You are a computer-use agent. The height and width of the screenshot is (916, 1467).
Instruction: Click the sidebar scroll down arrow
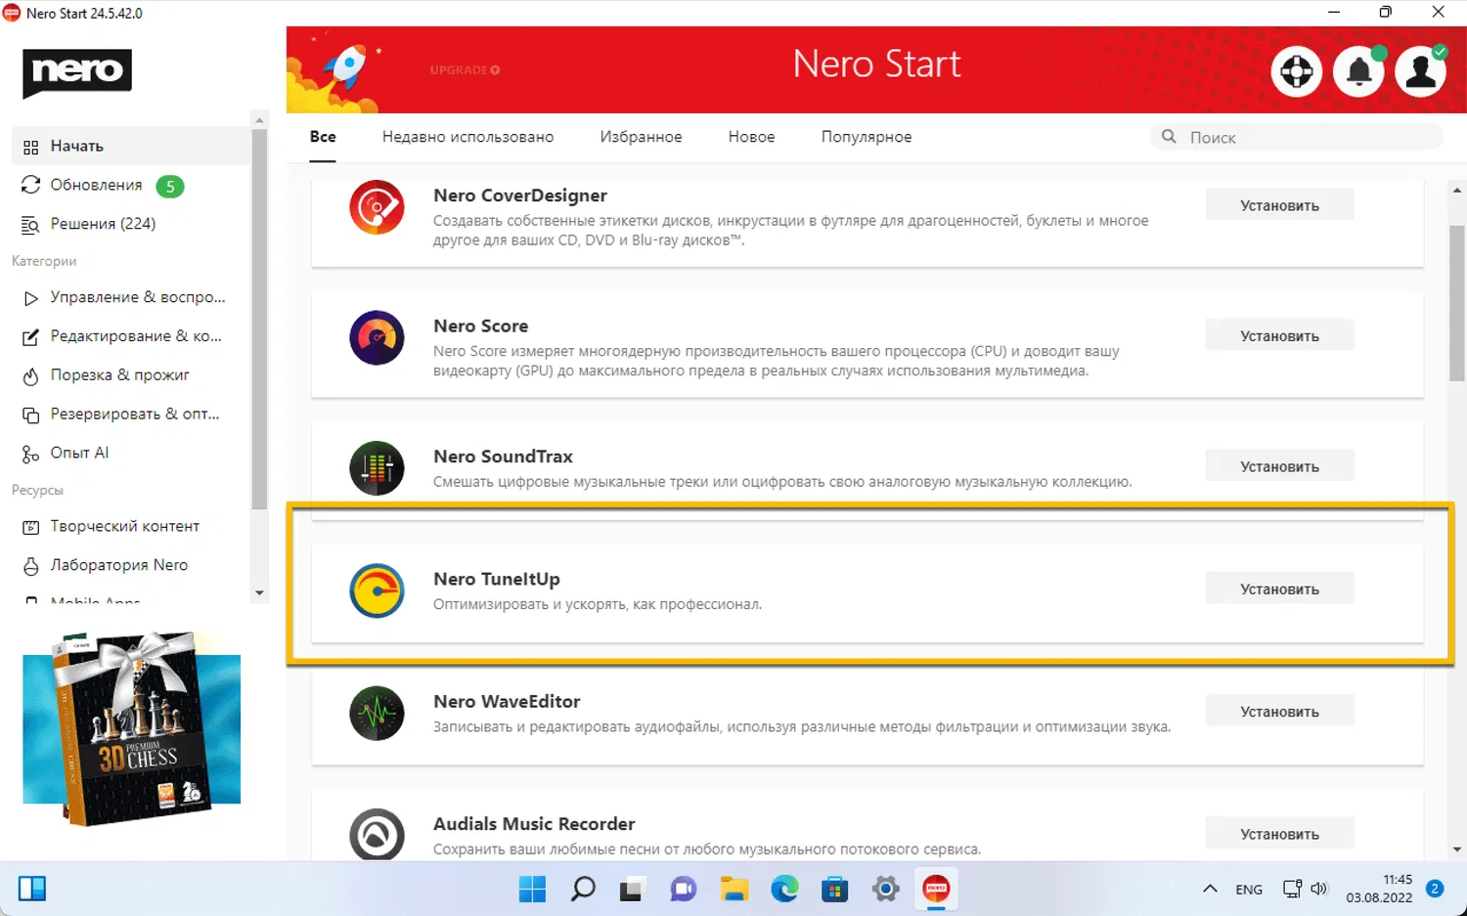coord(259,593)
